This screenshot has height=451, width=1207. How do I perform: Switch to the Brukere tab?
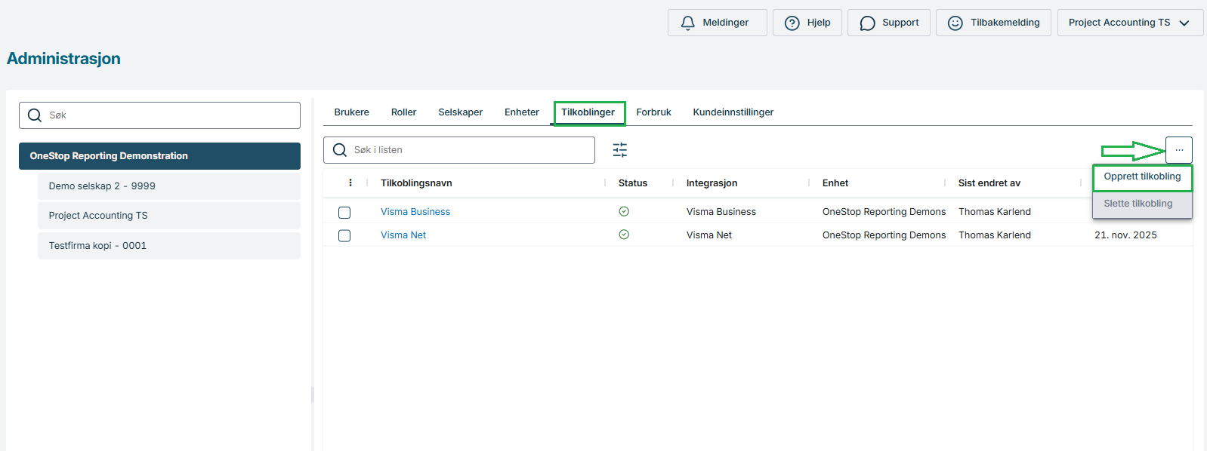point(351,112)
